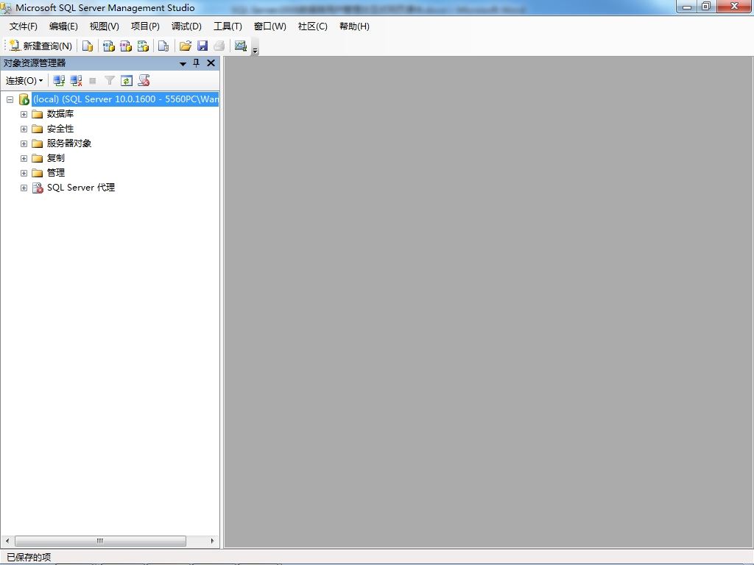Select the 安全性 tree item

click(x=60, y=129)
